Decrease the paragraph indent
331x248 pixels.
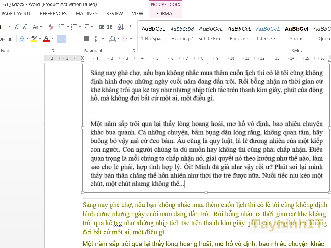pos(101,27)
